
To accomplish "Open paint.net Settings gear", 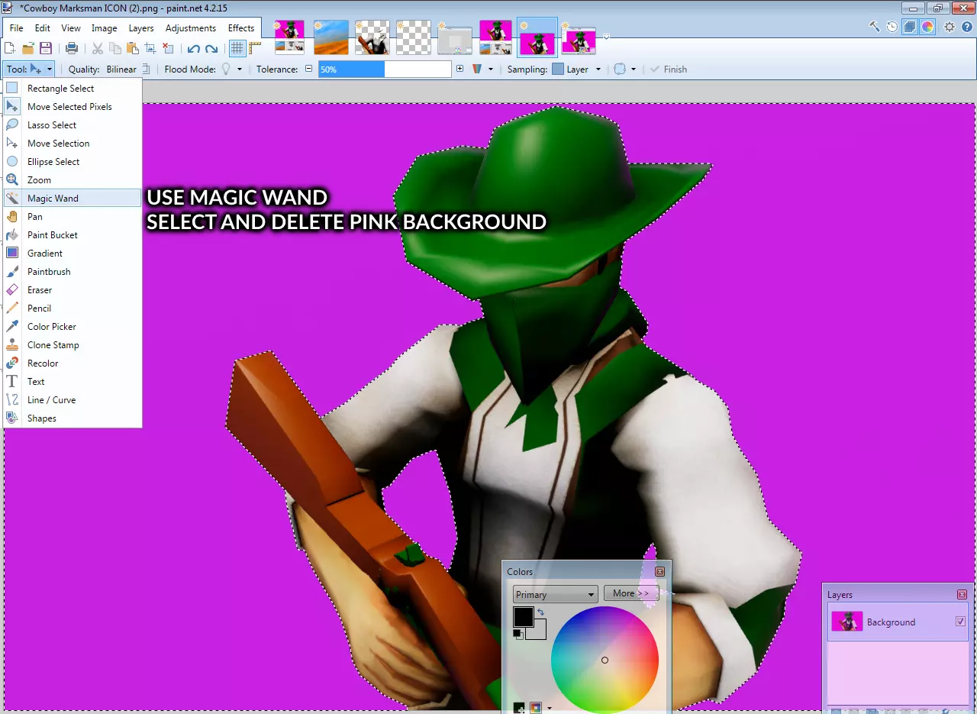I will pos(950,27).
